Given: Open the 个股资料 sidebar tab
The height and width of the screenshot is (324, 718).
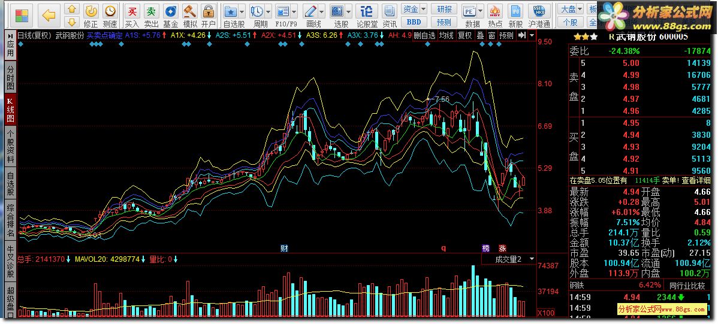Looking at the screenshot, I should click(x=10, y=147).
